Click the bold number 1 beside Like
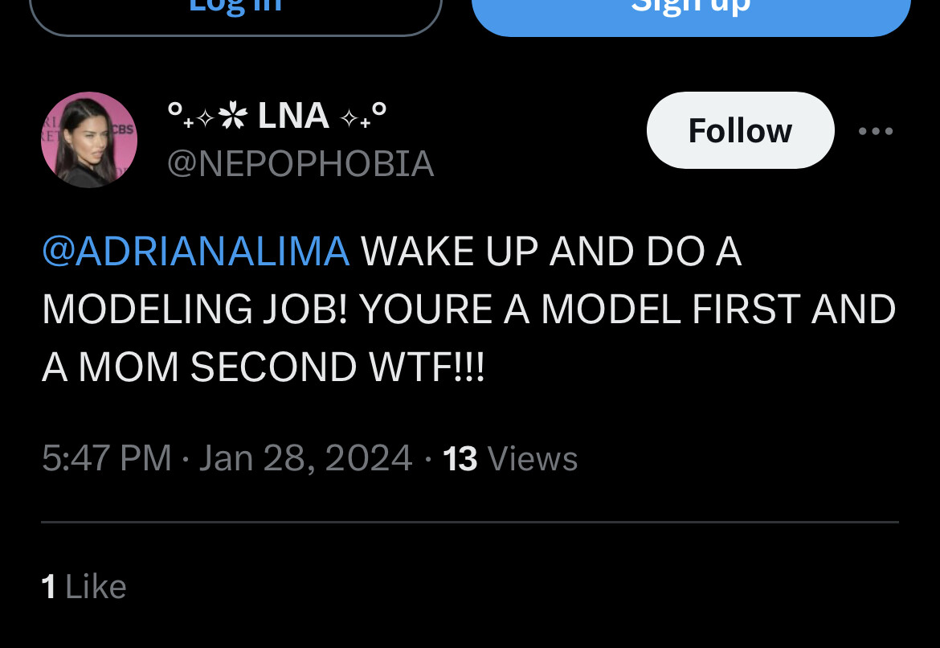The image size is (940, 648). coord(49,587)
